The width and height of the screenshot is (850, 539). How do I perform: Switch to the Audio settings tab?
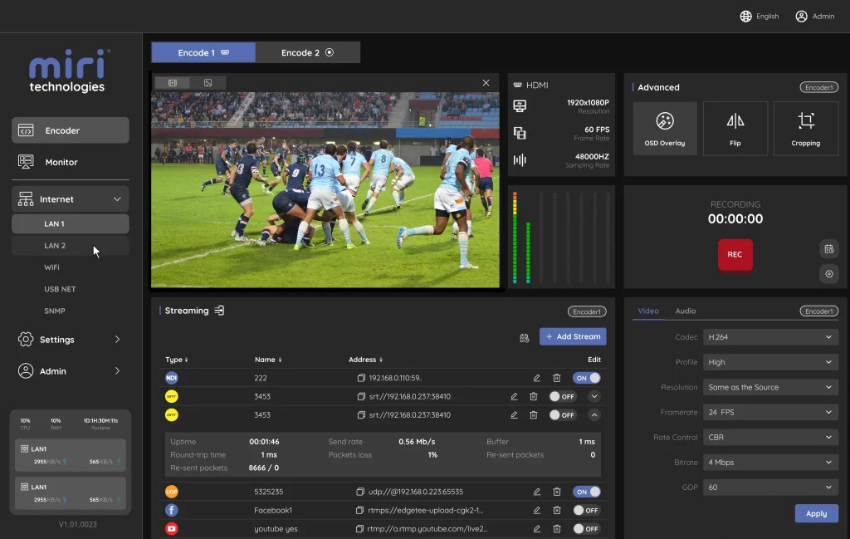tap(686, 311)
